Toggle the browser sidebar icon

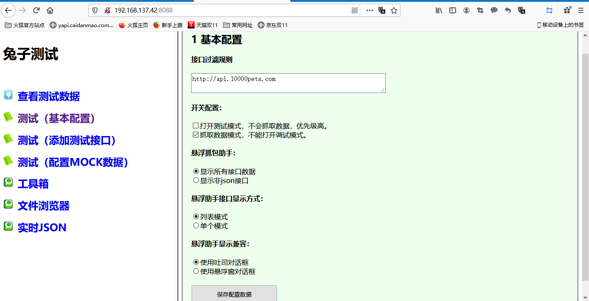[453, 10]
